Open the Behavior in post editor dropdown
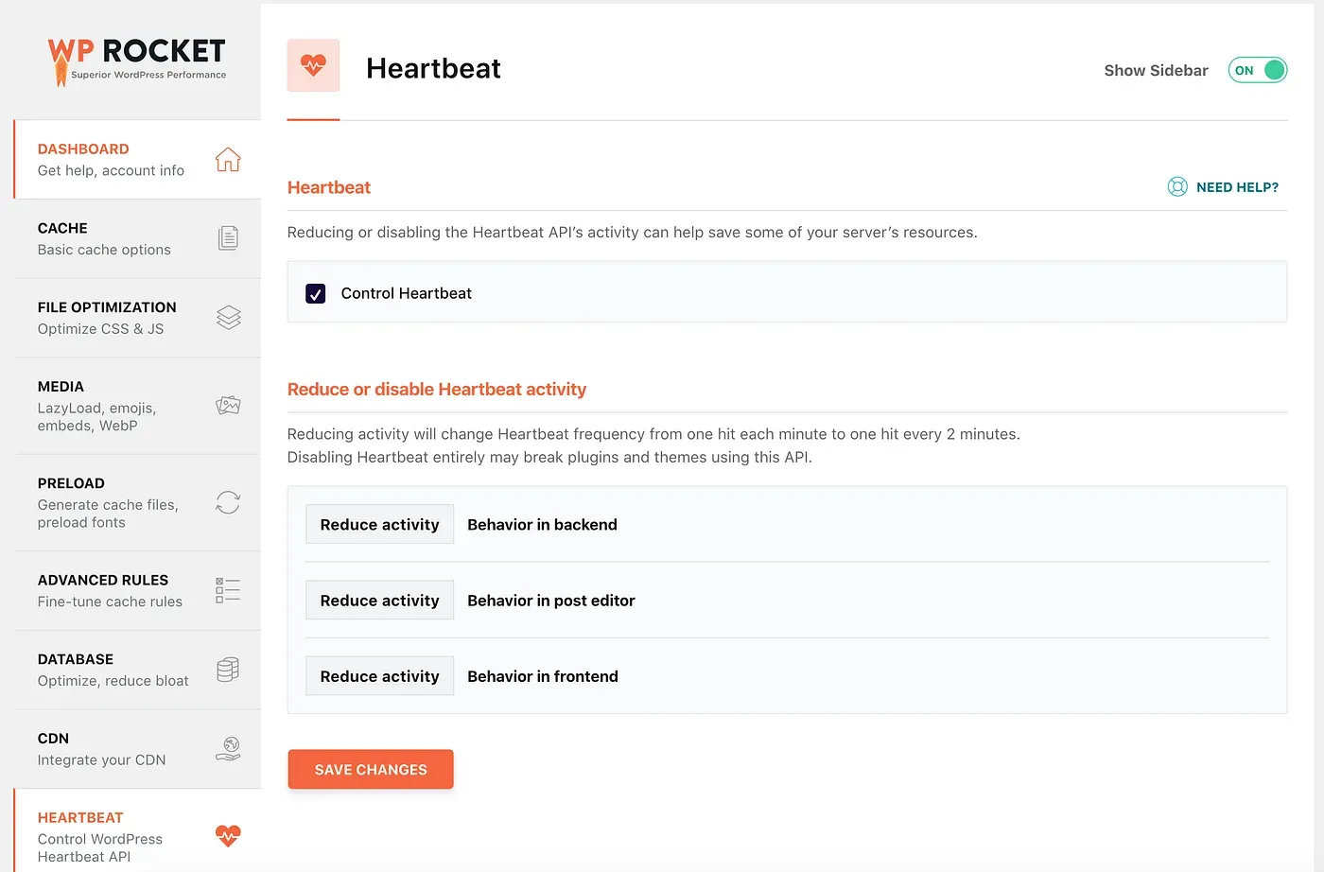 (379, 601)
